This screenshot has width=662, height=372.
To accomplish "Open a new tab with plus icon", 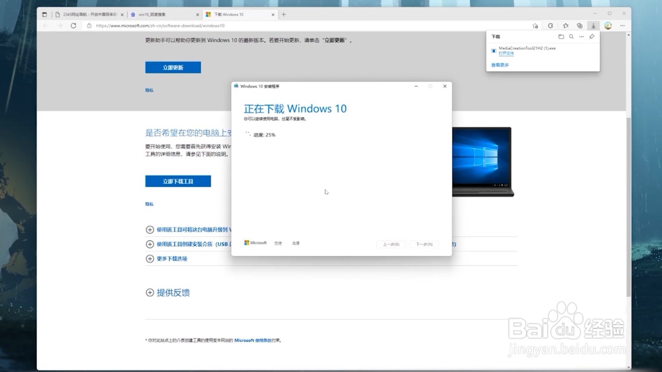I will click(284, 14).
